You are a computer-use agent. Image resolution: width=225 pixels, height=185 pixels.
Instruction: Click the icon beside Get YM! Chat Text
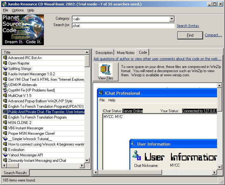[x=5, y=79]
